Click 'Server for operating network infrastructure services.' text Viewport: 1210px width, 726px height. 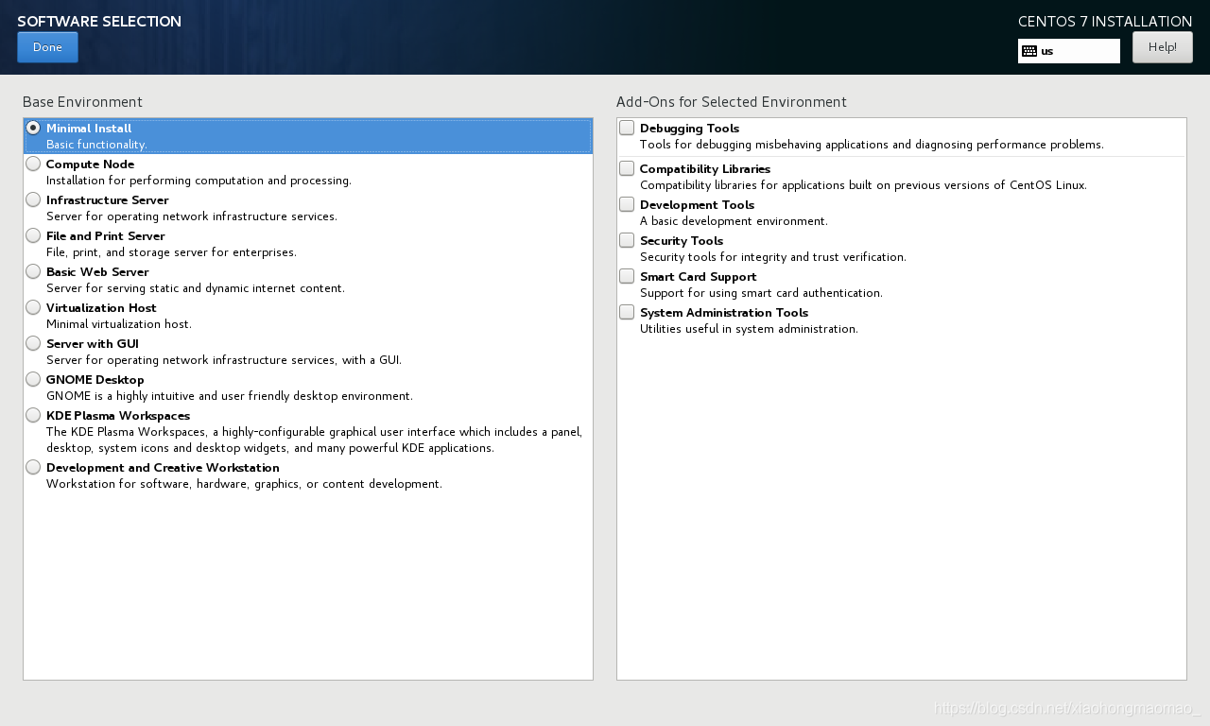coord(192,216)
